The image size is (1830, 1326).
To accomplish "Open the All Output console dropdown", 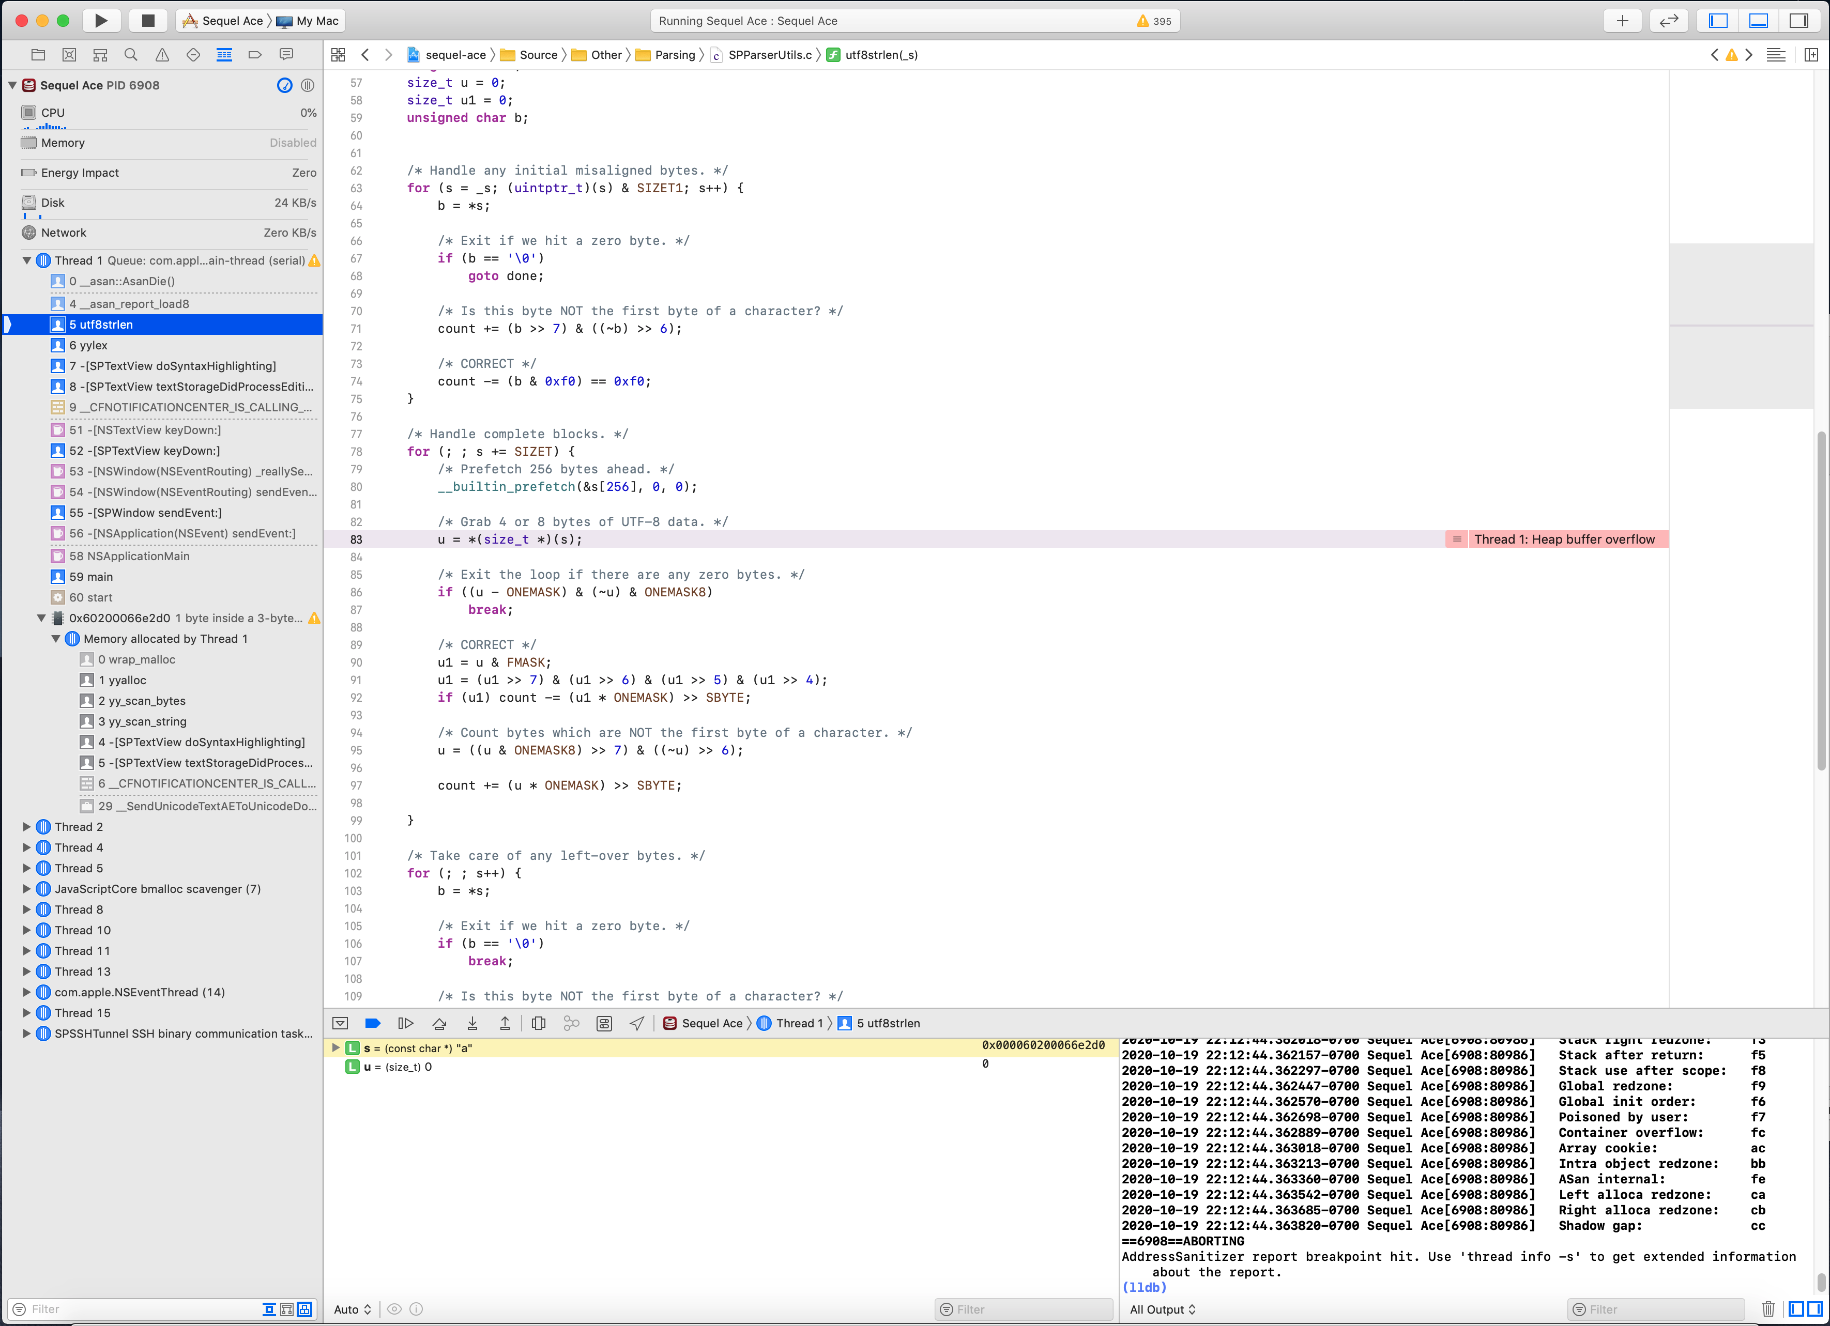I will (x=1163, y=1309).
